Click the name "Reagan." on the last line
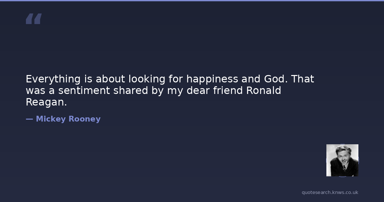This screenshot has height=202, width=384. coord(46,102)
